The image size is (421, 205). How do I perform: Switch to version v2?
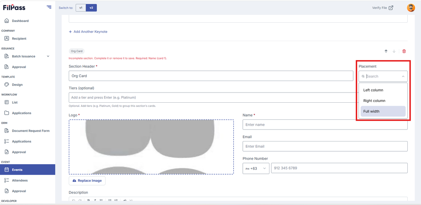[91, 8]
